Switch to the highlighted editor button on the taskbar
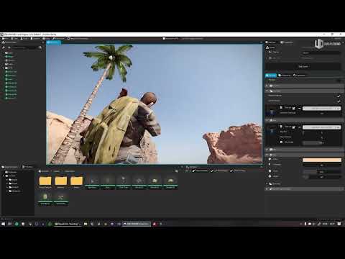345x259 pixels. click(x=137, y=224)
